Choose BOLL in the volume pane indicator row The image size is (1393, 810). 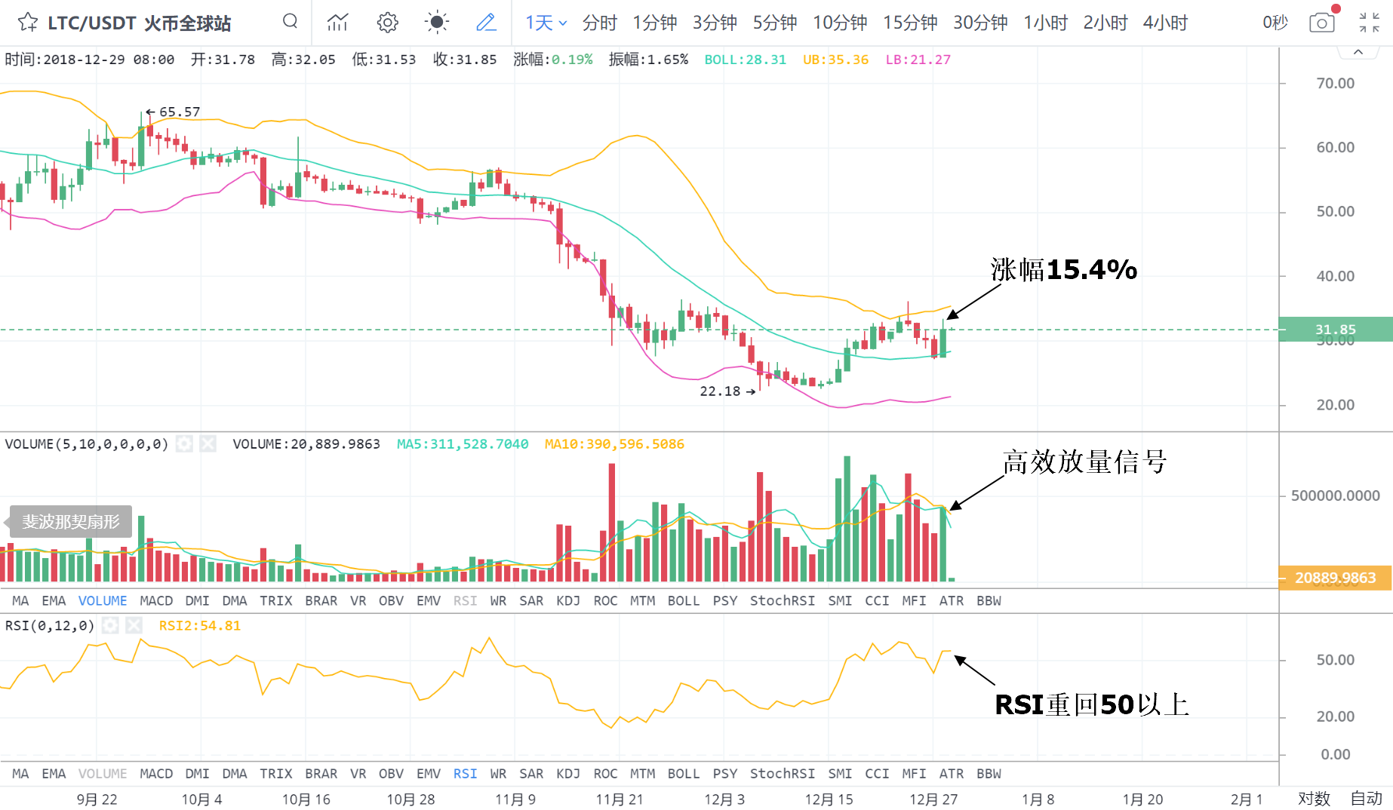coord(684,600)
